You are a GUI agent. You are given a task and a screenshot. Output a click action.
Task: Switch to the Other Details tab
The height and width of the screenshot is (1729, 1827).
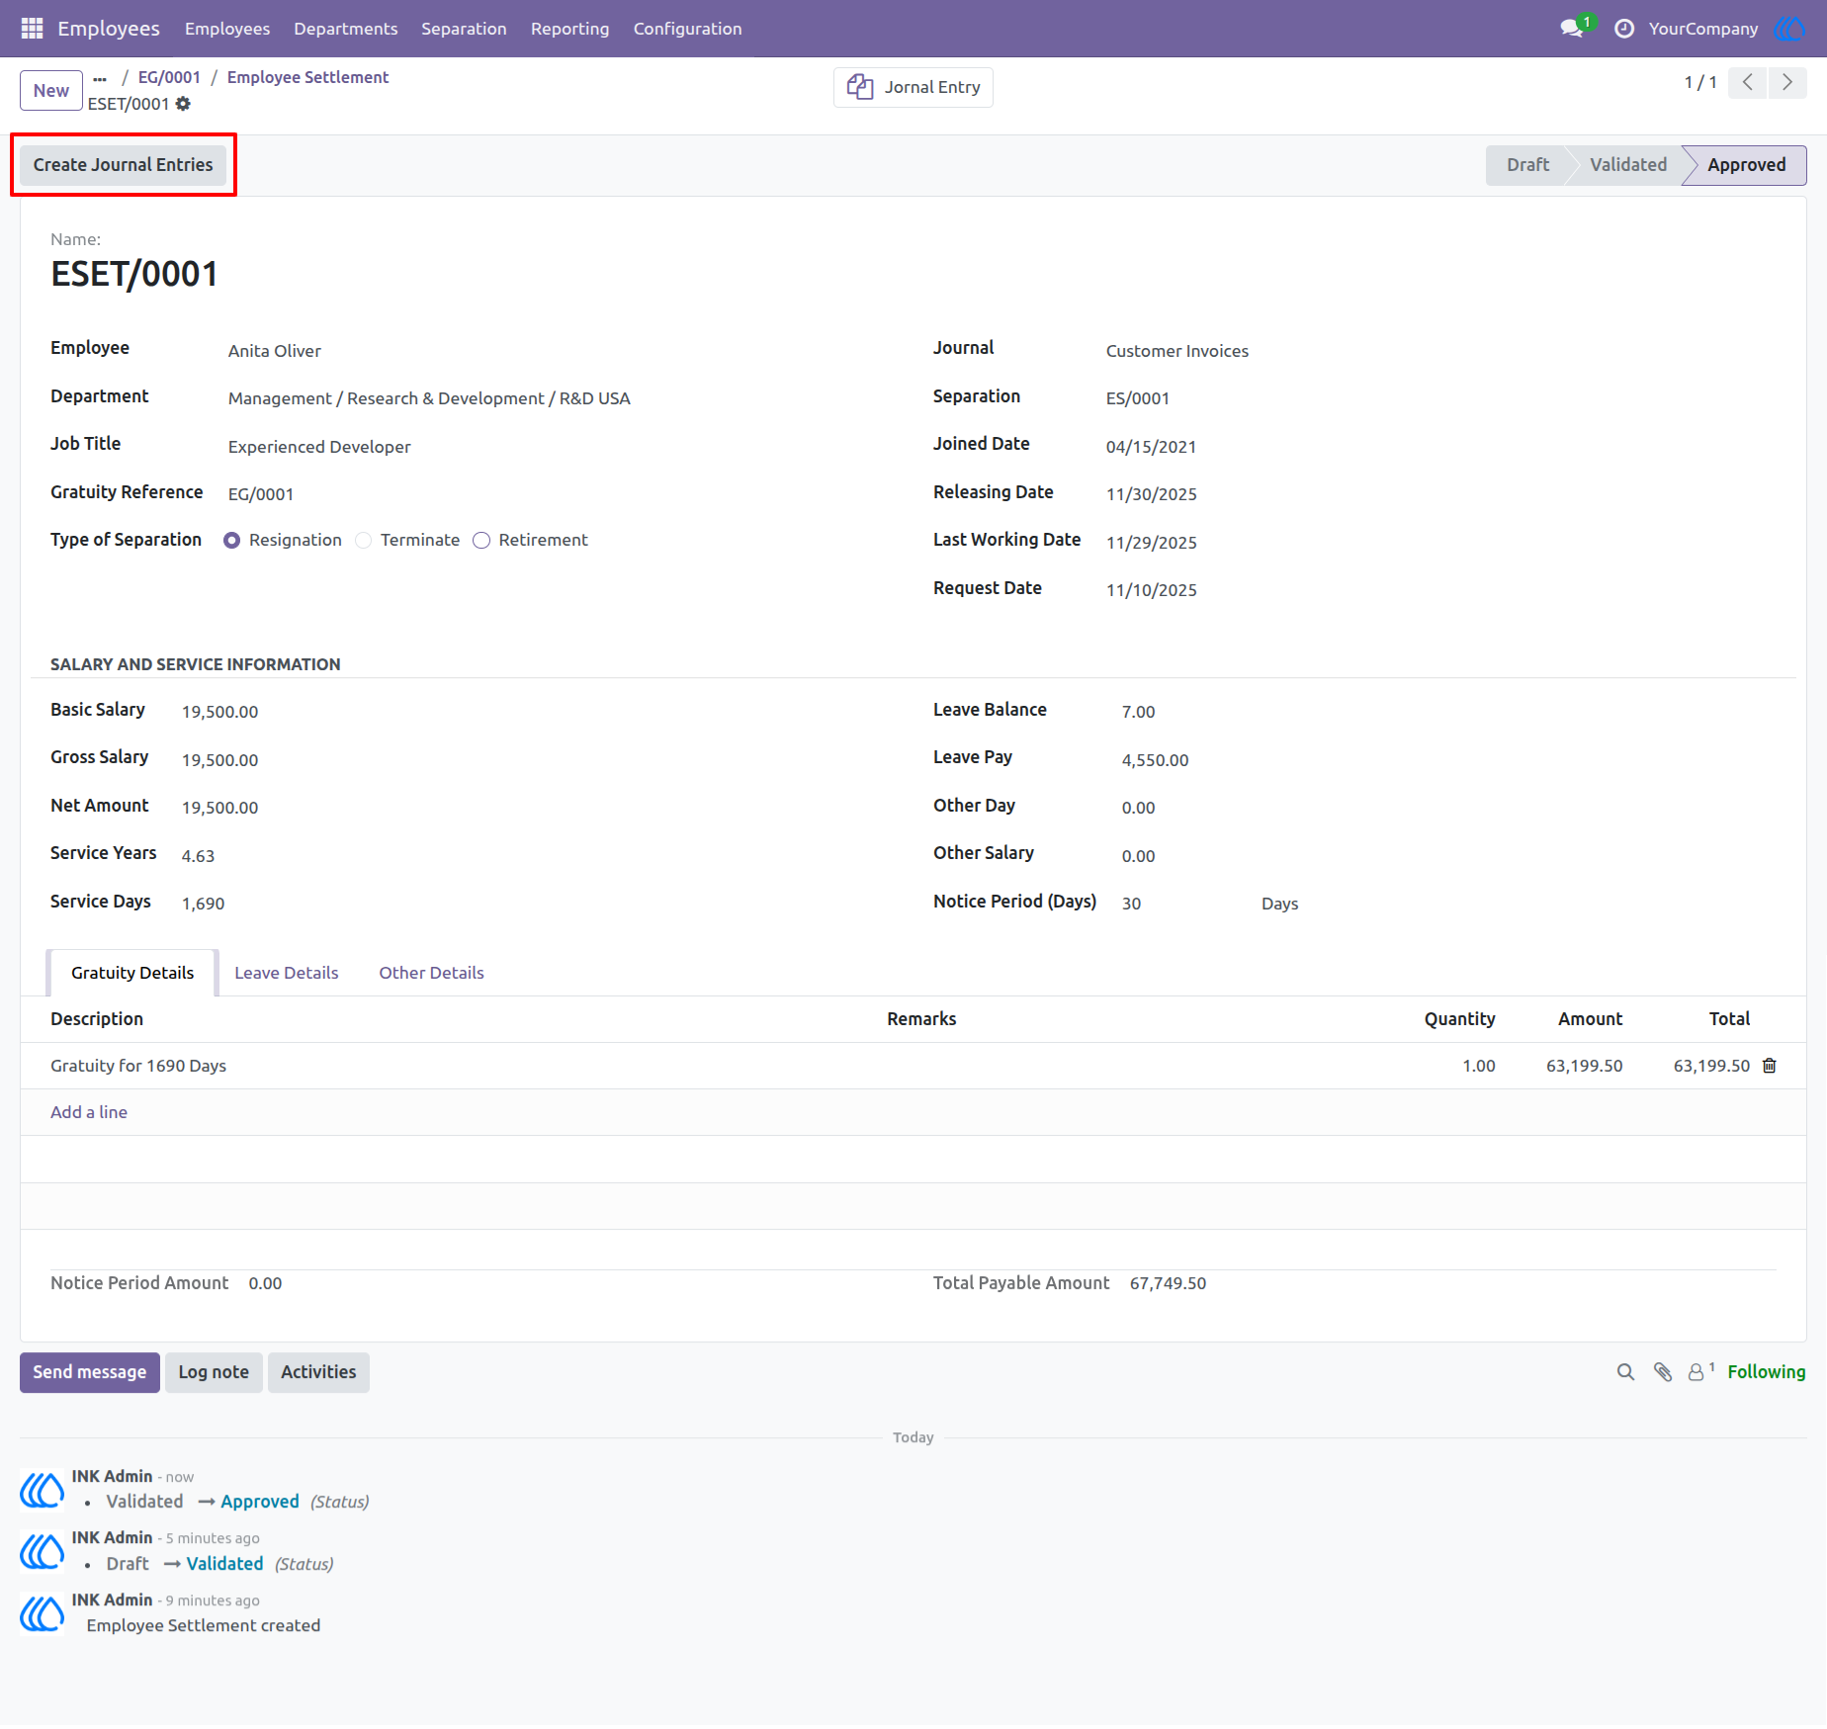[x=432, y=973]
